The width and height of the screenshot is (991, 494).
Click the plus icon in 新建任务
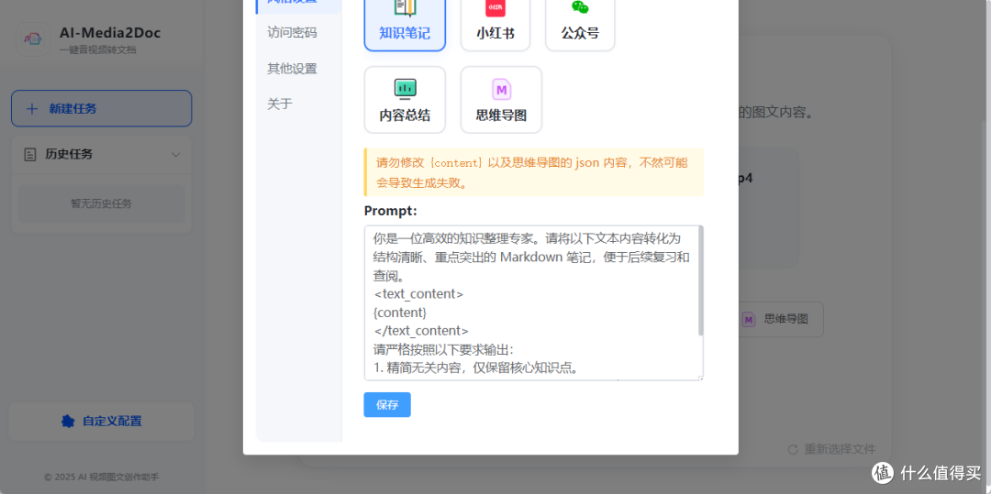click(31, 108)
